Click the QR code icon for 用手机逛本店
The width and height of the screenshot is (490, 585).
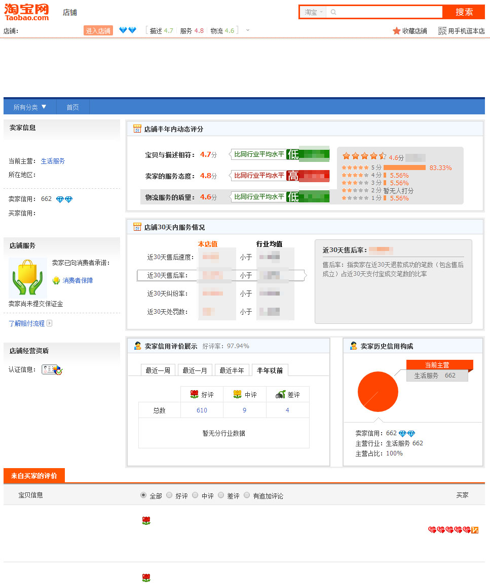click(x=442, y=30)
